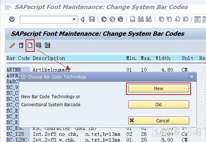Click the Rename bar code icon
The image size is (206, 142).
point(38,45)
